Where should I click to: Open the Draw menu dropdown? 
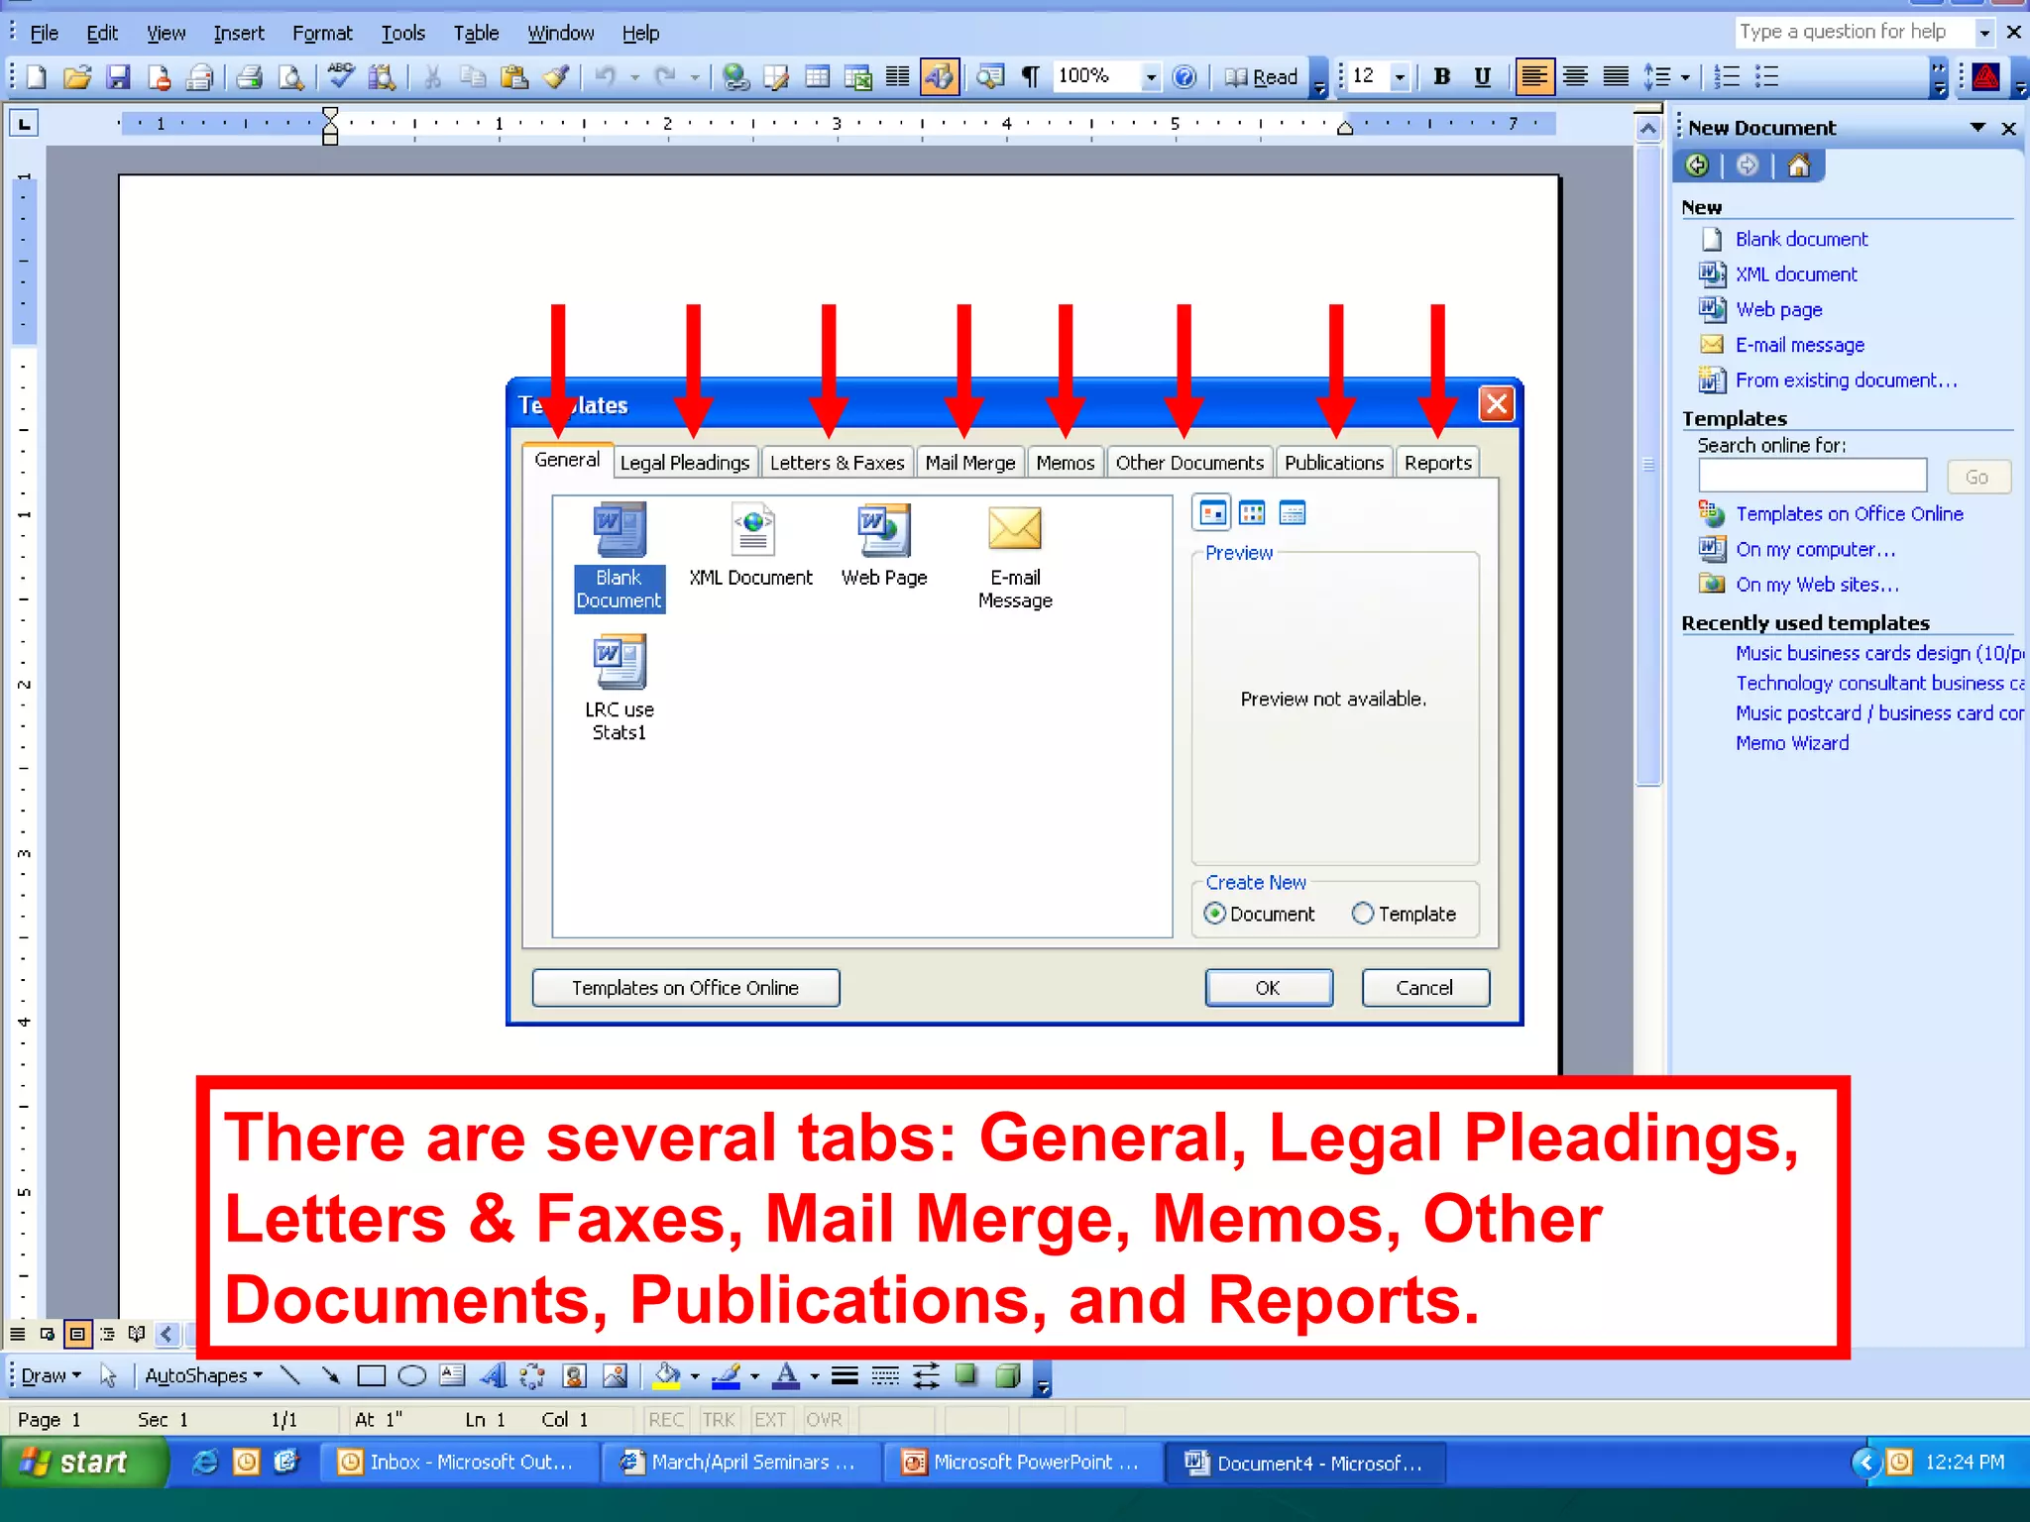[51, 1375]
